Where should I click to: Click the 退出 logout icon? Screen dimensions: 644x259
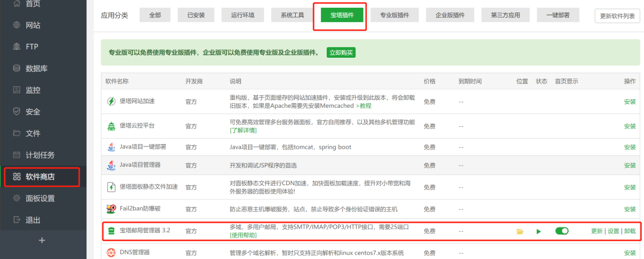pyautogui.click(x=17, y=220)
